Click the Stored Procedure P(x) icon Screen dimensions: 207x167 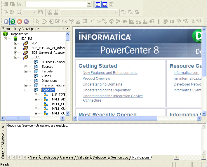tap(98, 21)
